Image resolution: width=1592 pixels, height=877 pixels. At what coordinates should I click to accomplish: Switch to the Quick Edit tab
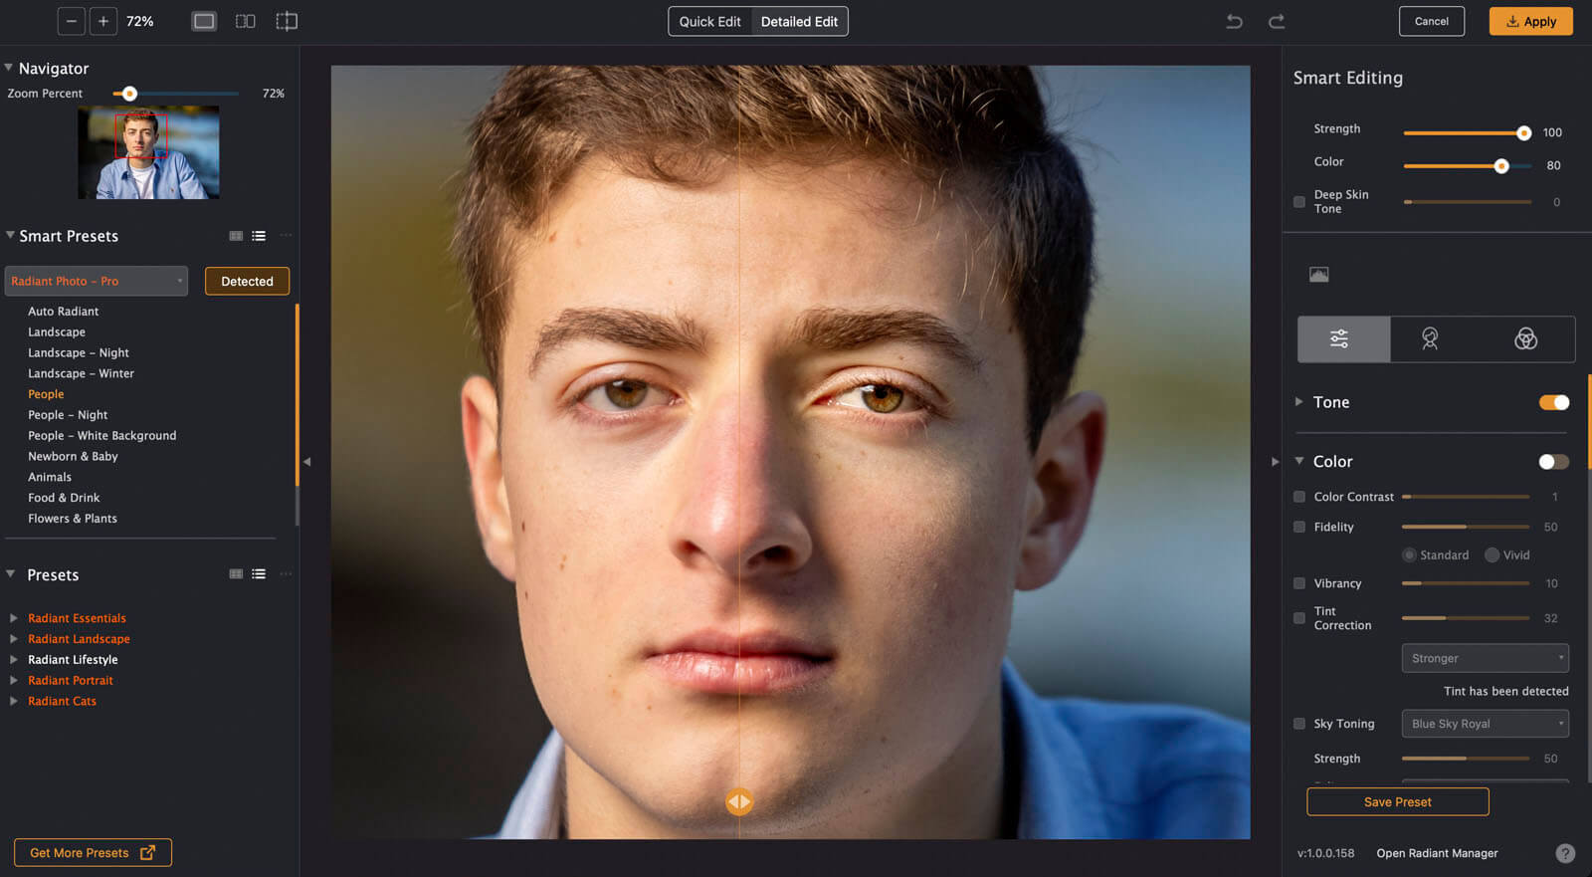[709, 21]
